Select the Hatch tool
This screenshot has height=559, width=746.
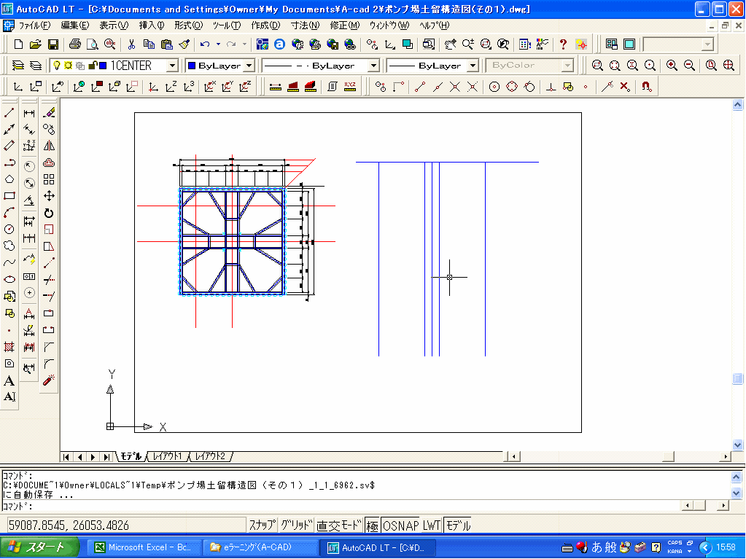click(9, 346)
